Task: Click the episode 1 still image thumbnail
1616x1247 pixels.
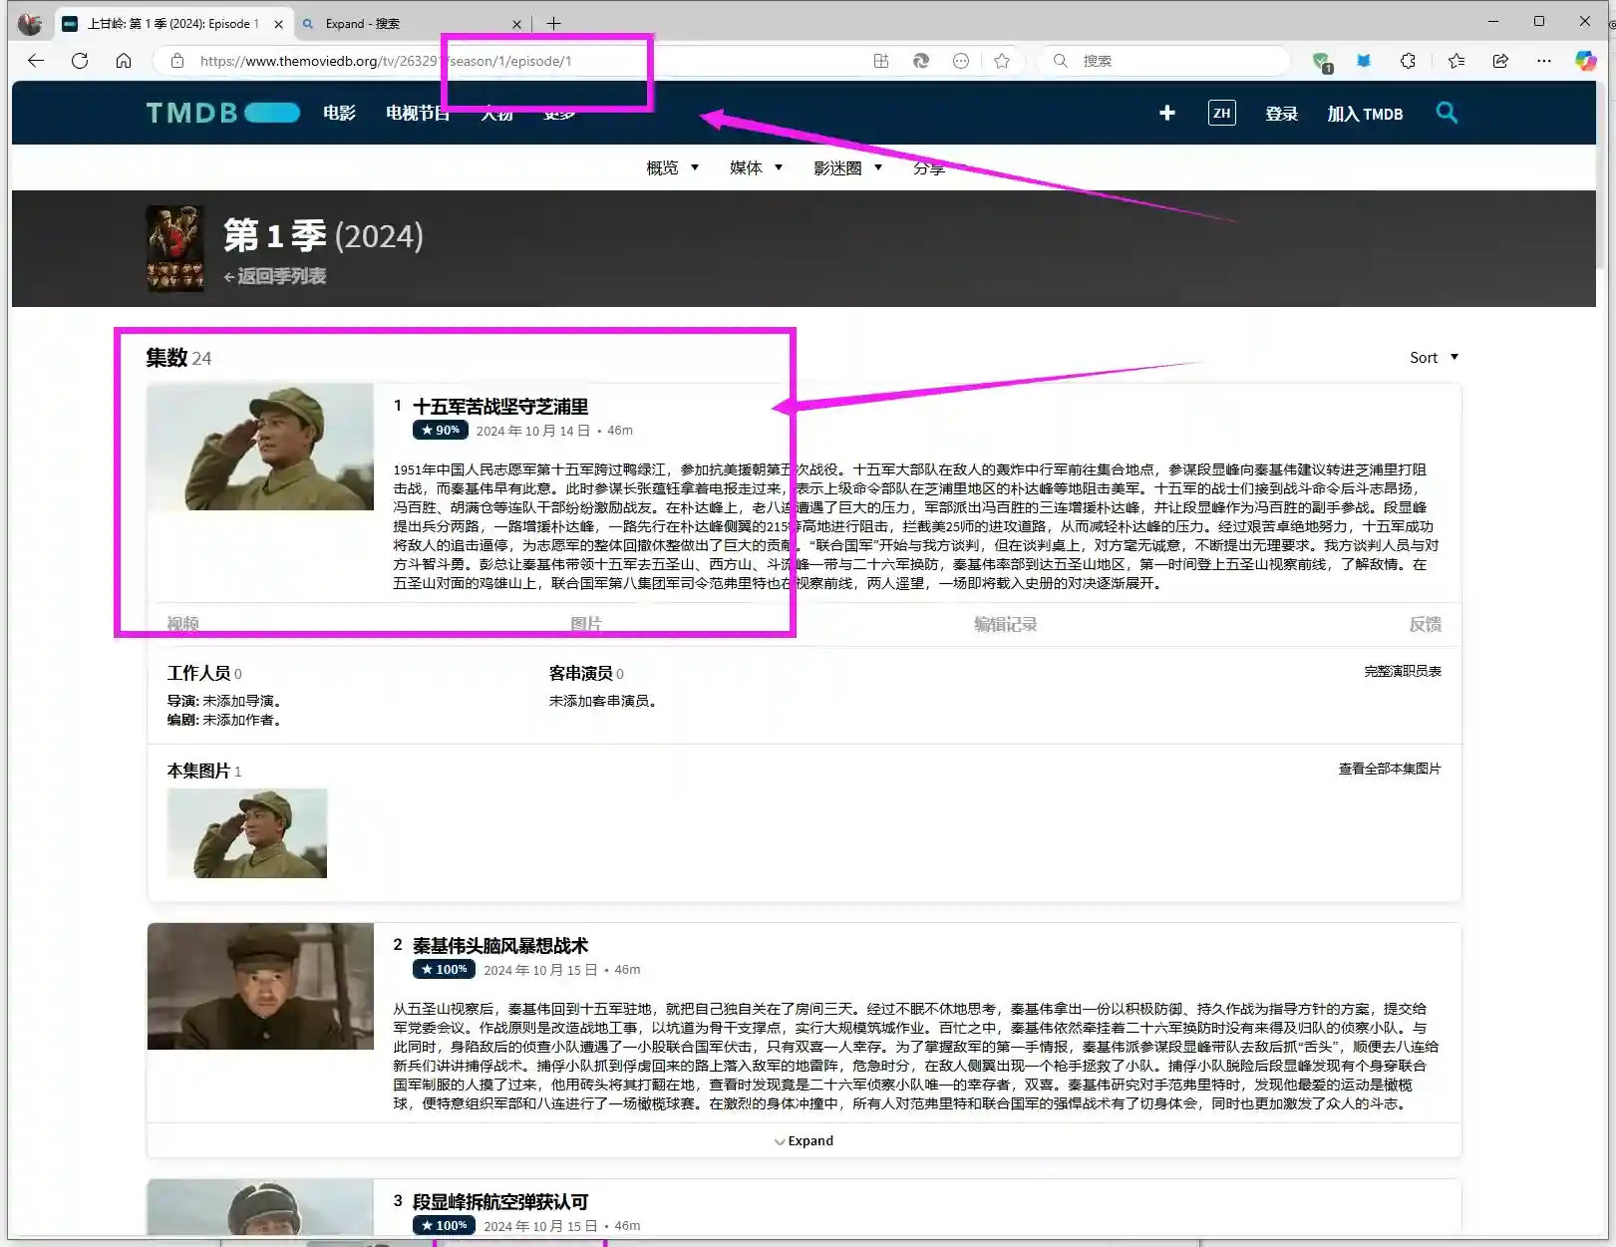Action: 260,448
